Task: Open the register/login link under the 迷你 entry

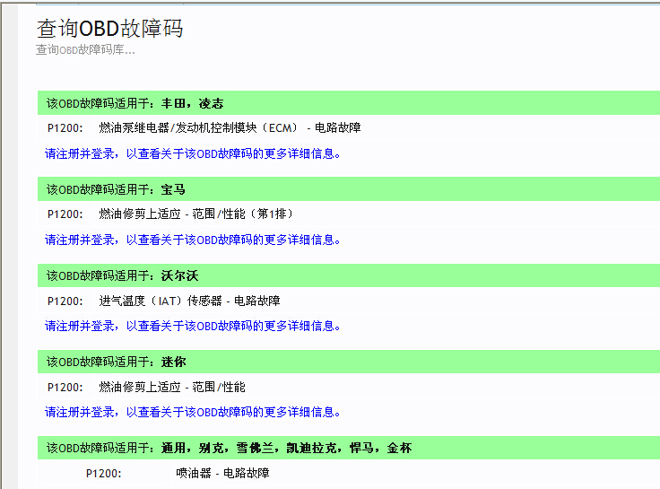Action: coord(193,412)
